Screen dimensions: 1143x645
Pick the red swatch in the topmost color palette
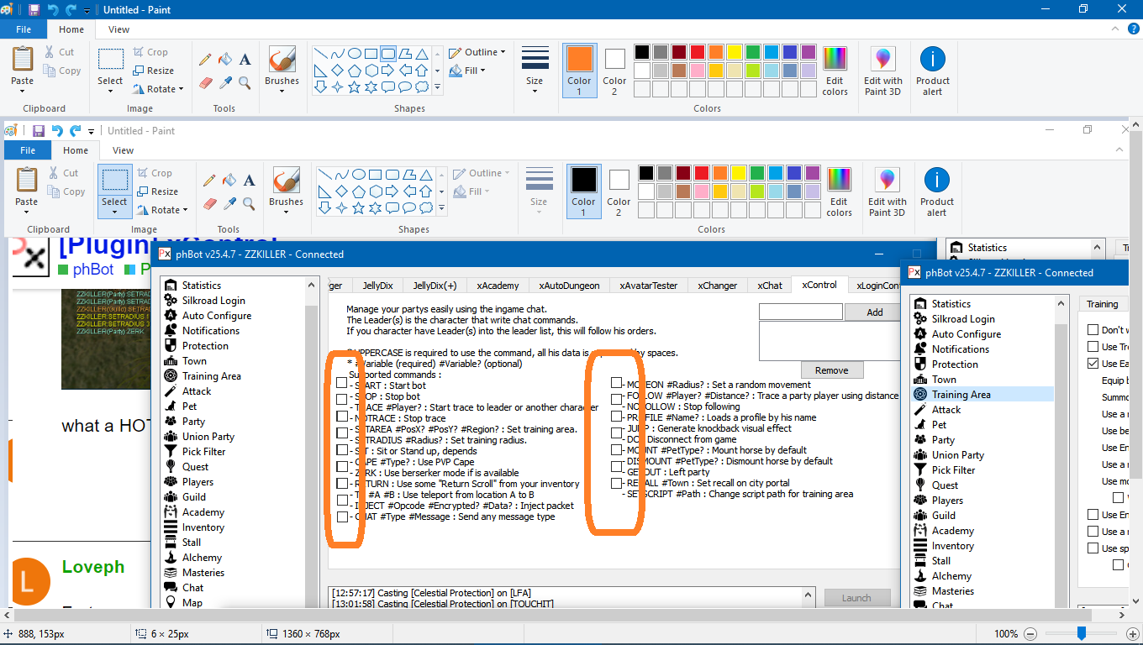(x=697, y=52)
